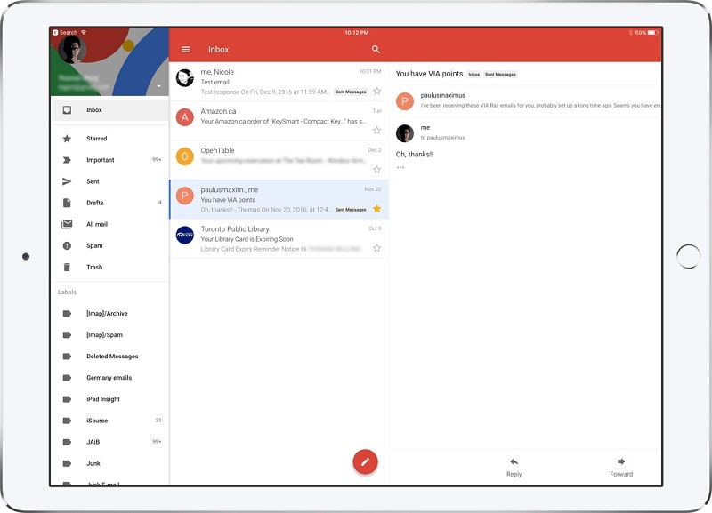Tap the profile photo in sidebar header

coord(72,49)
